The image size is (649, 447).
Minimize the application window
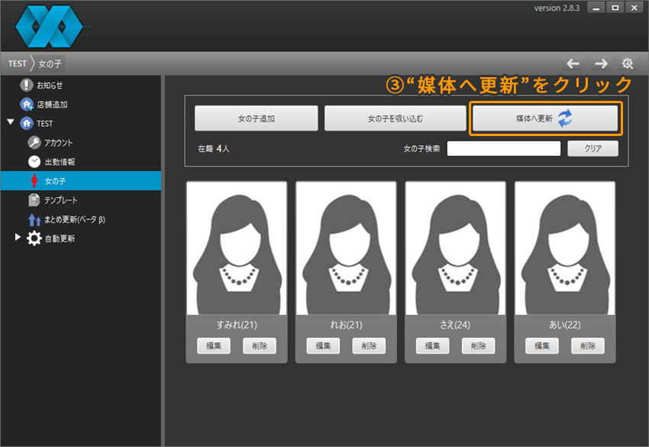pos(596,8)
